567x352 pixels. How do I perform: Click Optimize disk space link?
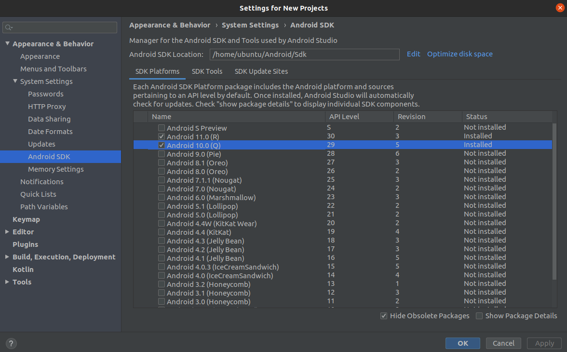point(459,54)
